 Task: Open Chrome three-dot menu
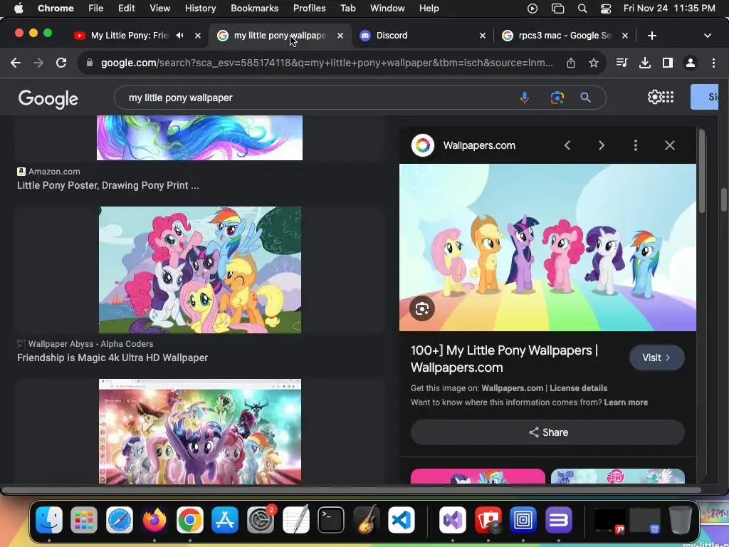click(713, 63)
